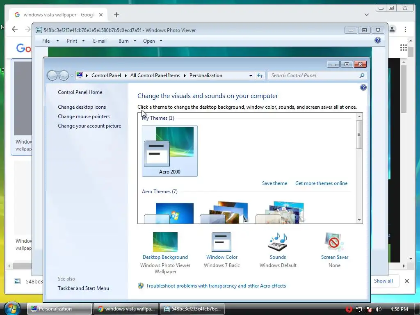Select the Control Panel breadcrumb
The height and width of the screenshot is (315, 420).
tap(106, 75)
